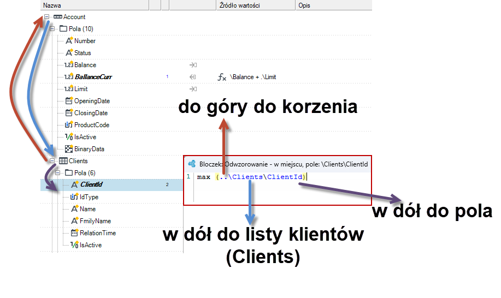Viewport: 501px width, 298px height.
Task: Collapse the Pola (6) folder
Action: [x=57, y=172]
